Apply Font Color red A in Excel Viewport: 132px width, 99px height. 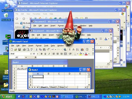coord(86,54)
